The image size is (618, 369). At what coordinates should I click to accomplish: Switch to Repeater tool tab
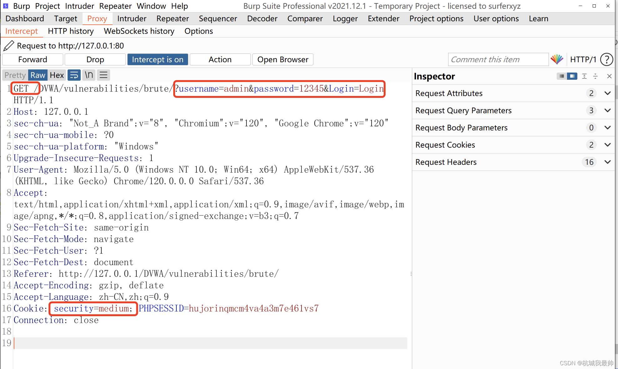pyautogui.click(x=173, y=18)
